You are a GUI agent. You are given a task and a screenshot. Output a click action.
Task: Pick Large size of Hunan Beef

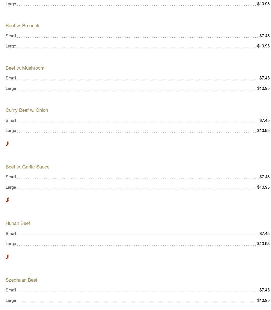[11, 244]
